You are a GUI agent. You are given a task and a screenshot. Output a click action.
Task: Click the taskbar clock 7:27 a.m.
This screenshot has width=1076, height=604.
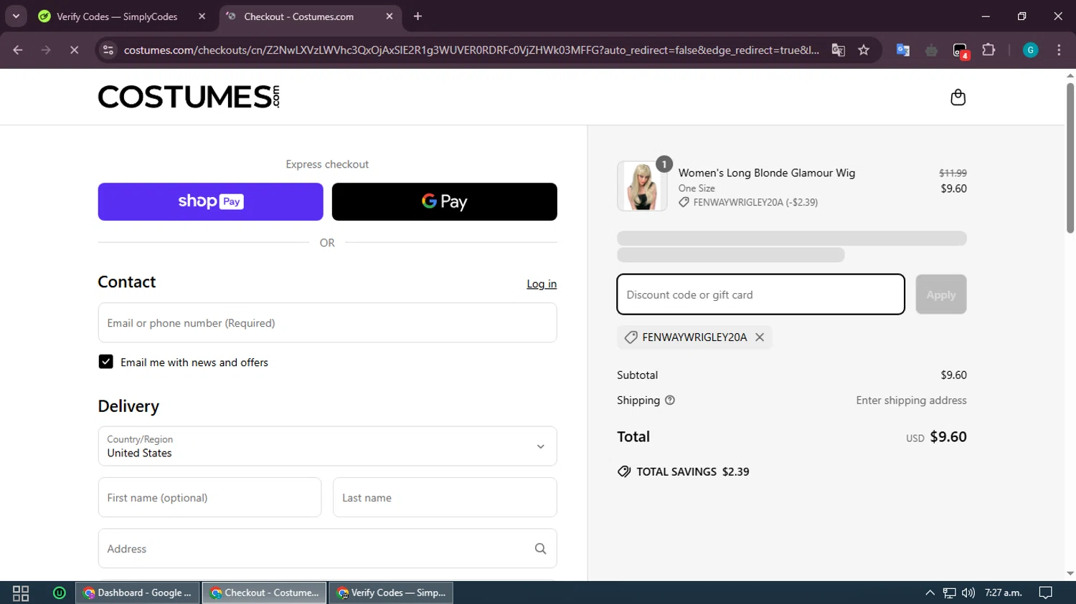coord(1003,593)
